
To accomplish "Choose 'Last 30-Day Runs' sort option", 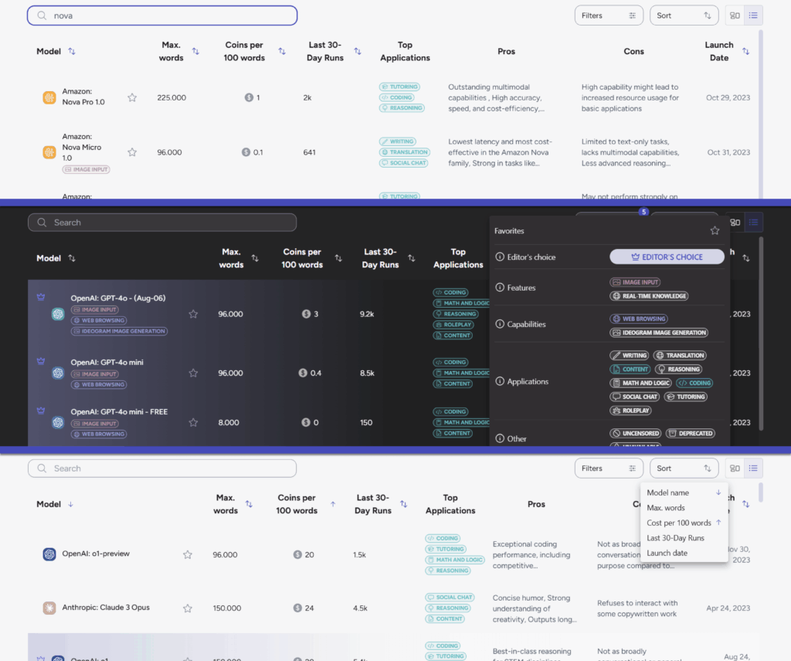I will pos(684,538).
